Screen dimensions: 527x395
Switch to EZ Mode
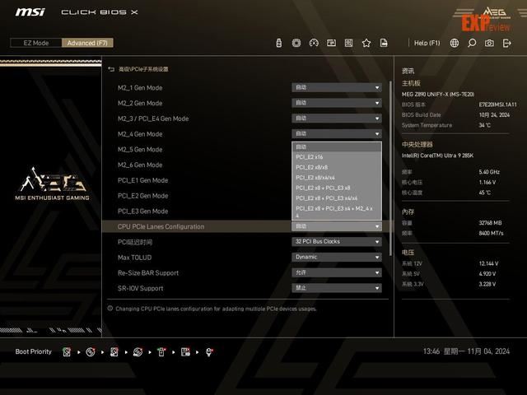35,43
